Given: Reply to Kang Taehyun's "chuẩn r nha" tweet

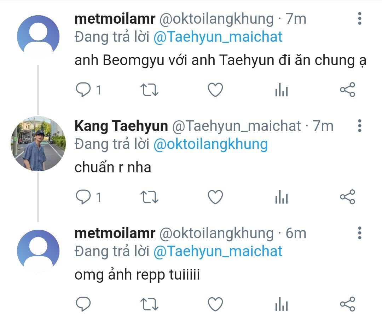Looking at the screenshot, I should (83, 197).
